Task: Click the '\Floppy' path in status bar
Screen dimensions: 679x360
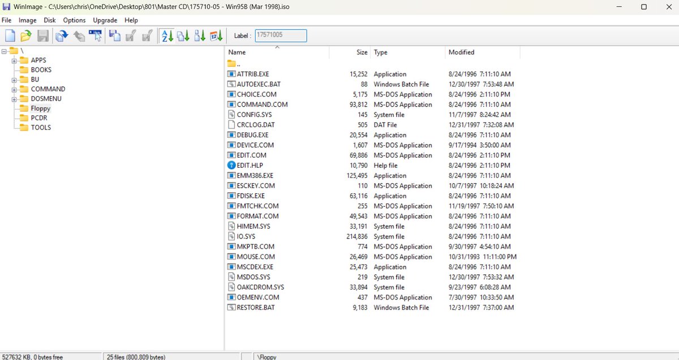Action: (267, 357)
